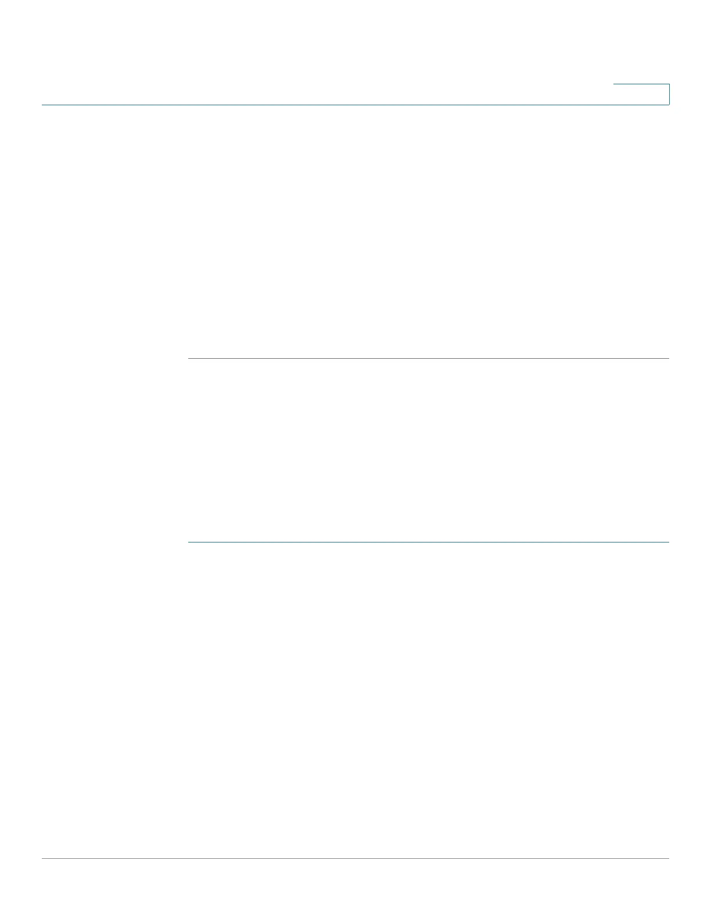711x921 pixels.
Task: Click the upper section divider line
Action: tap(429, 359)
